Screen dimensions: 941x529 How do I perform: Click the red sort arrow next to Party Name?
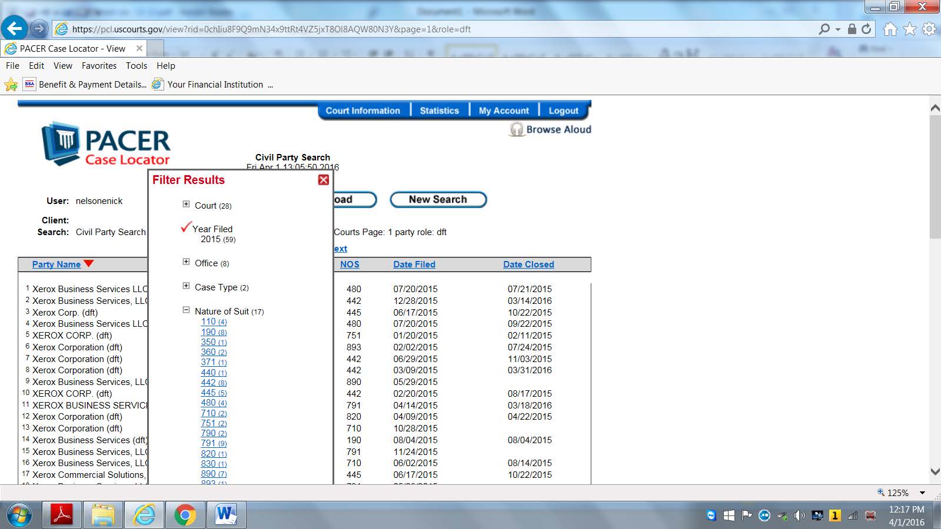89,263
